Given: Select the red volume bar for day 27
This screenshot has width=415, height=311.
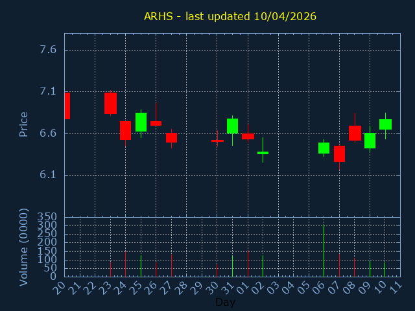Looking at the screenshot, I should tap(171, 265).
